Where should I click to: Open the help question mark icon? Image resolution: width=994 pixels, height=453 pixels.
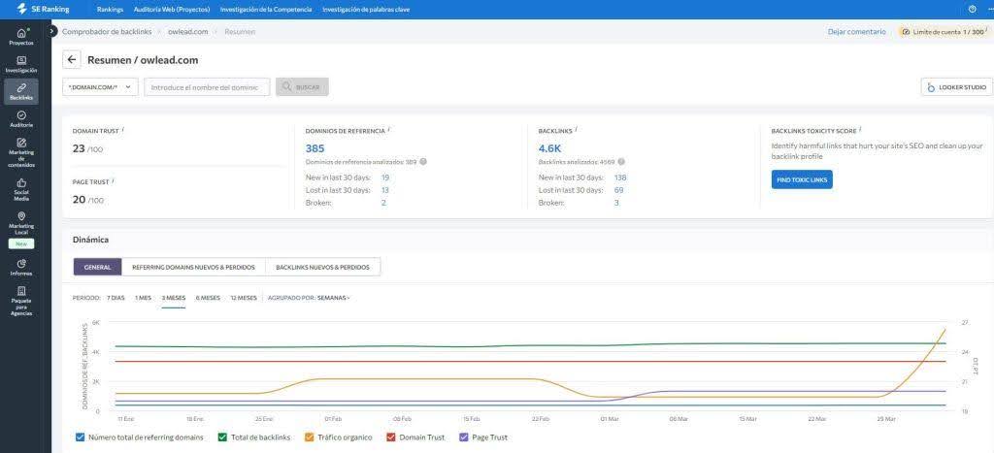(973, 10)
